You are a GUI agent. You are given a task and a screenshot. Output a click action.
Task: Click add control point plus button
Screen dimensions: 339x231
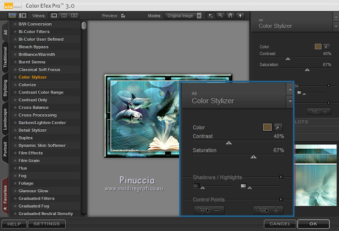click(268, 210)
